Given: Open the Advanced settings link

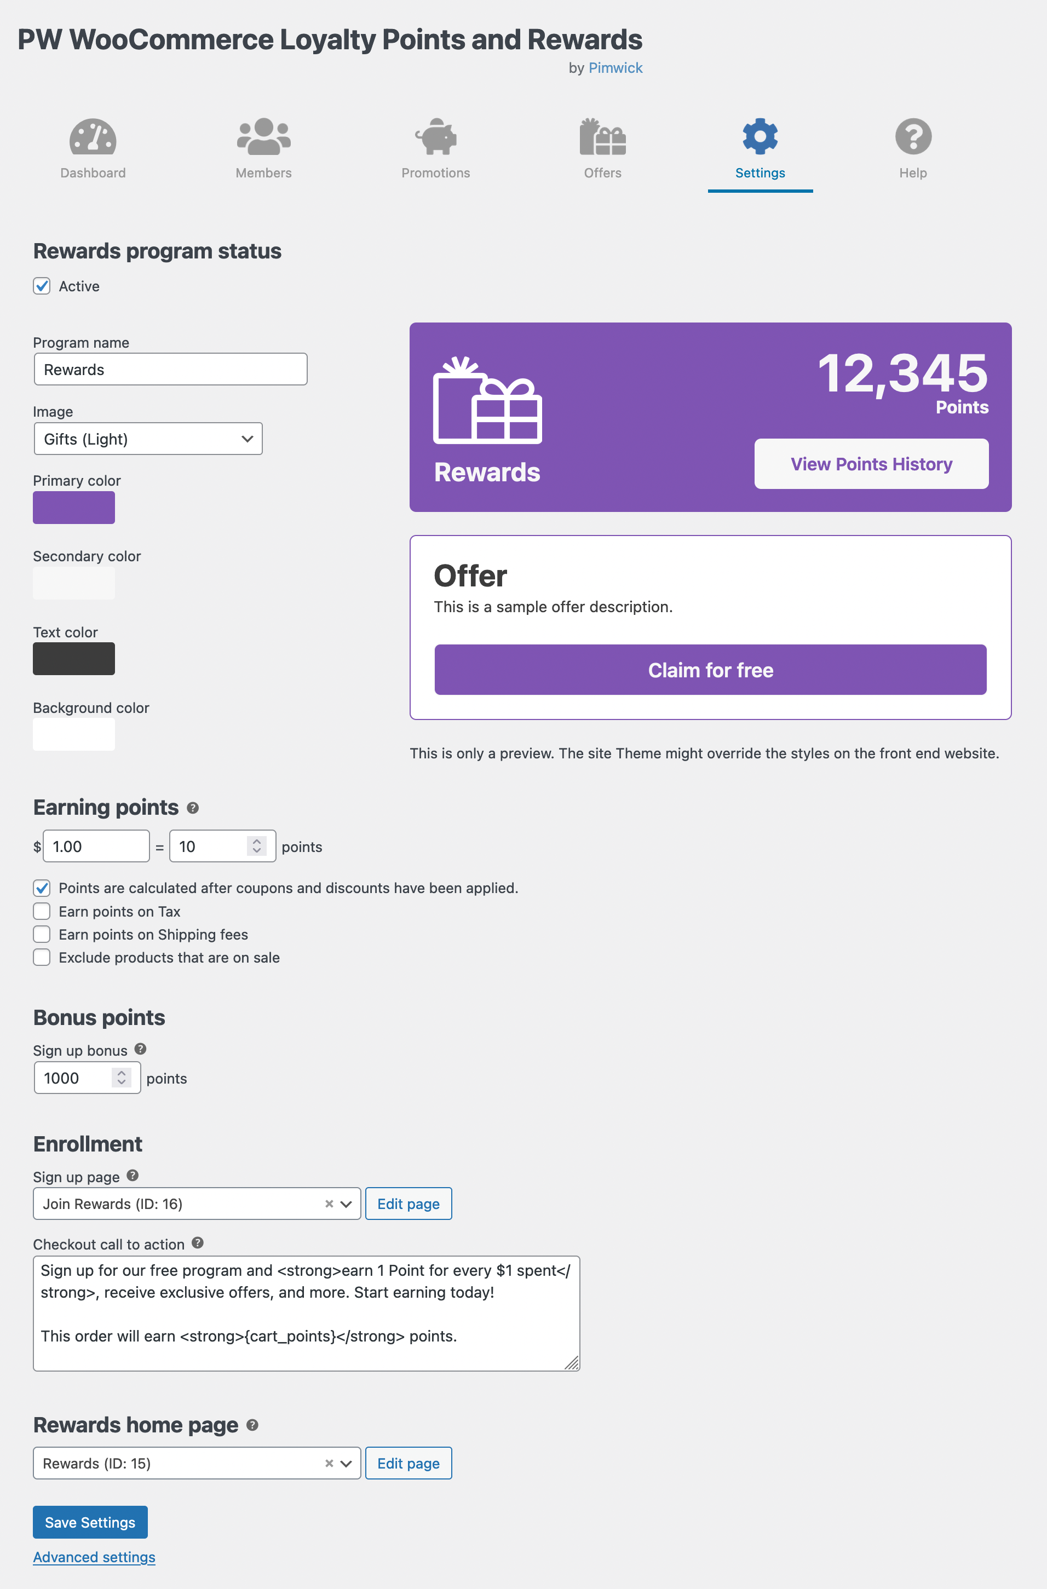Looking at the screenshot, I should (94, 1557).
